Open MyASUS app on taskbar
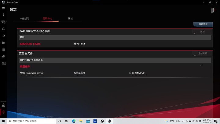 pos(95,121)
